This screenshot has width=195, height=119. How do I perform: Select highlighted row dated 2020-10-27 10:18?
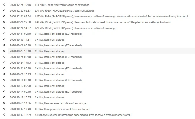point(101,51)
